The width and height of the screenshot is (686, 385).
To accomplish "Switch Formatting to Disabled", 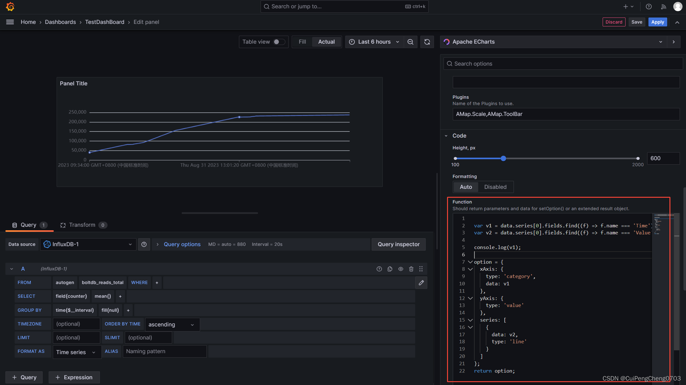I will [x=495, y=187].
